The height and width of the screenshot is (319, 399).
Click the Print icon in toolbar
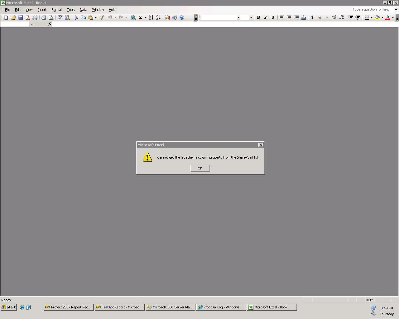44,17
